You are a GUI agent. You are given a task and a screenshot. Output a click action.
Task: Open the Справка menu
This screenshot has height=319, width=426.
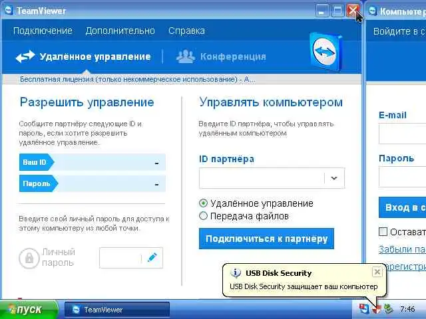pyautogui.click(x=186, y=31)
